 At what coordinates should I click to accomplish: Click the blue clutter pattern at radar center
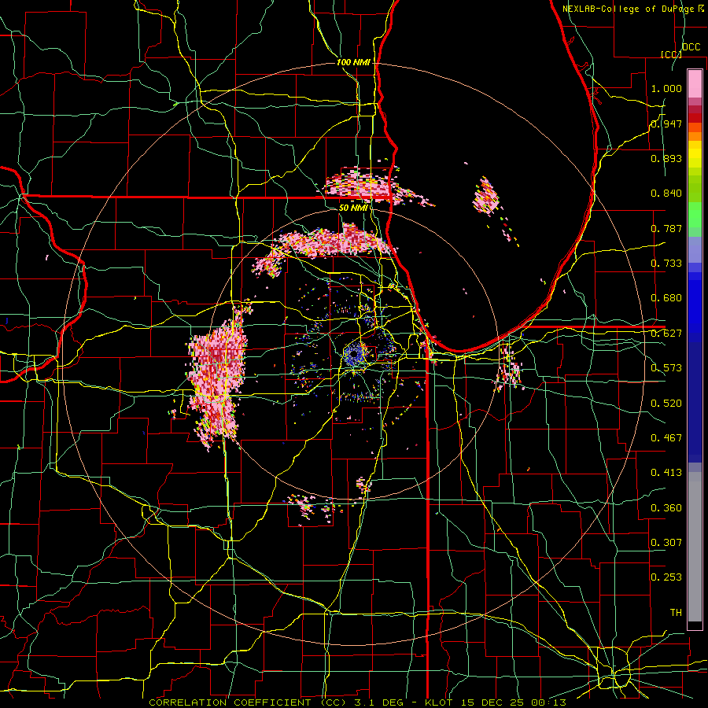tap(355, 355)
